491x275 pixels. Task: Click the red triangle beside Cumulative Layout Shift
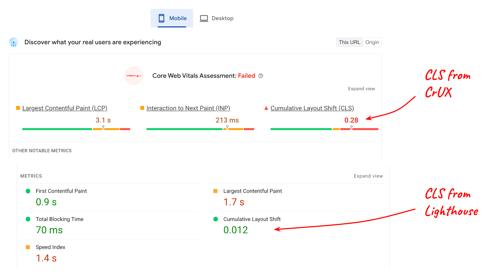point(266,108)
